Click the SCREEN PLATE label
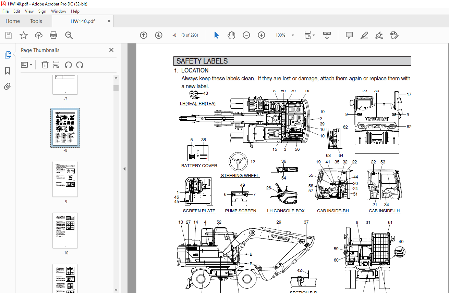 pos(199,211)
